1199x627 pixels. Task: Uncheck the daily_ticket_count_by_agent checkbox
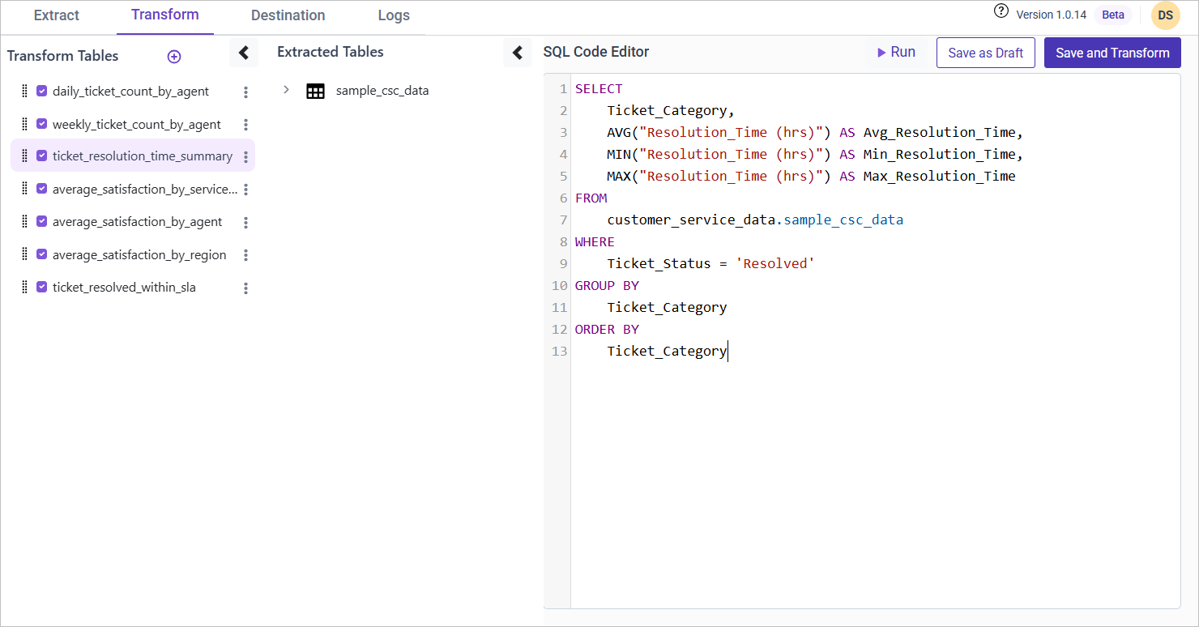[x=42, y=92]
